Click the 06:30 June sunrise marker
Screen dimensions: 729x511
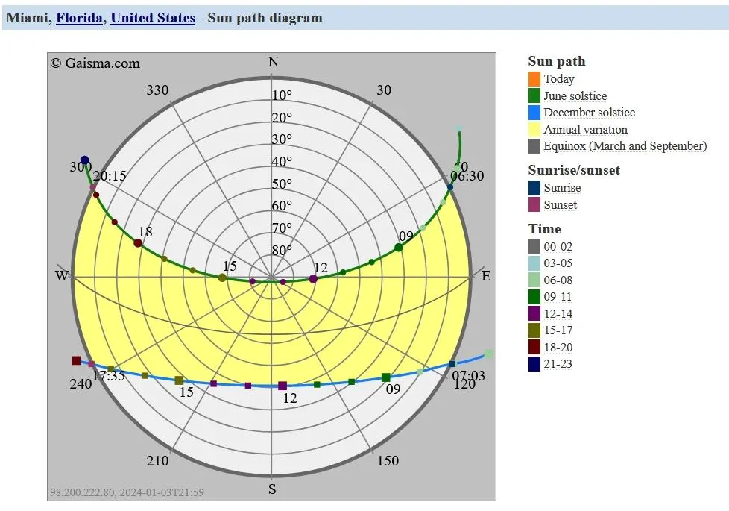pyautogui.click(x=450, y=187)
